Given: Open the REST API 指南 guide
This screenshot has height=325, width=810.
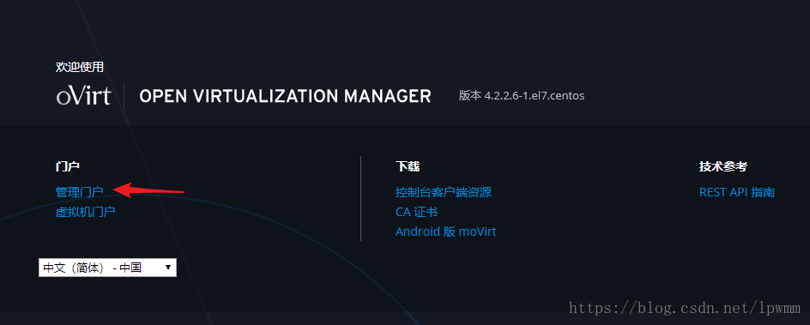Looking at the screenshot, I should click(737, 192).
